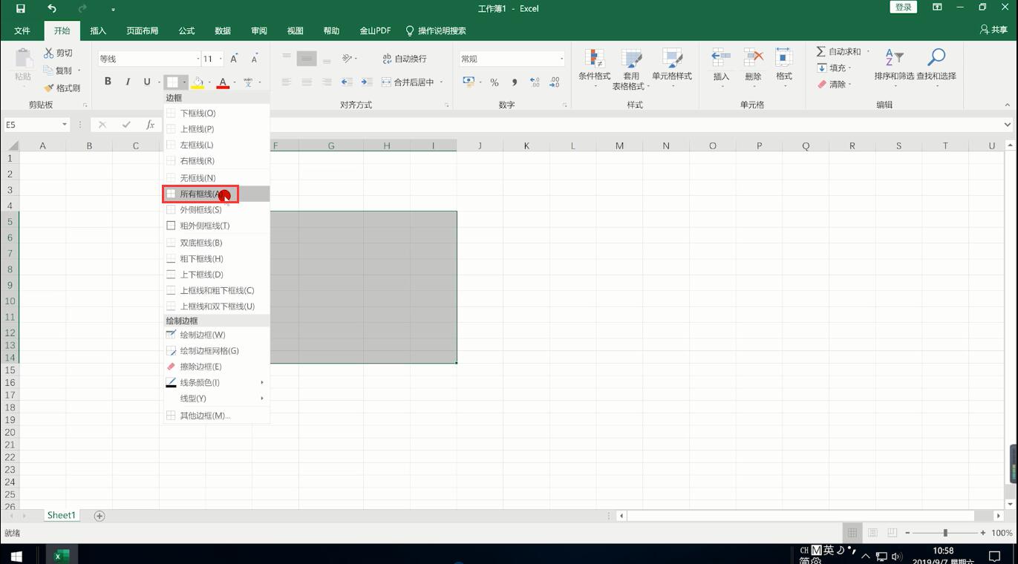Click the Format cells (格式) icon
Image resolution: width=1018 pixels, height=564 pixels.
[x=784, y=59]
